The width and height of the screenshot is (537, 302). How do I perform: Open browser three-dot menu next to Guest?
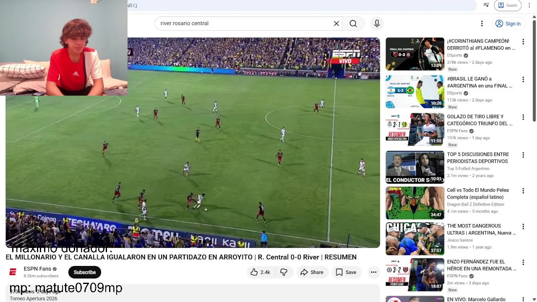(529, 5)
